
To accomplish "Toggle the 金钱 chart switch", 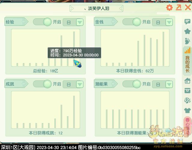I will pyautogui.click(x=132, y=22).
